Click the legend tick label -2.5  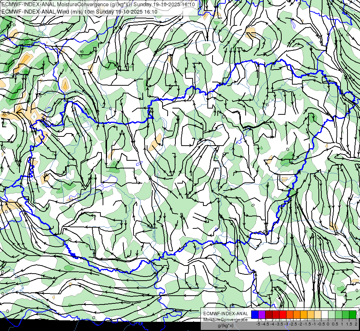(293, 324)
